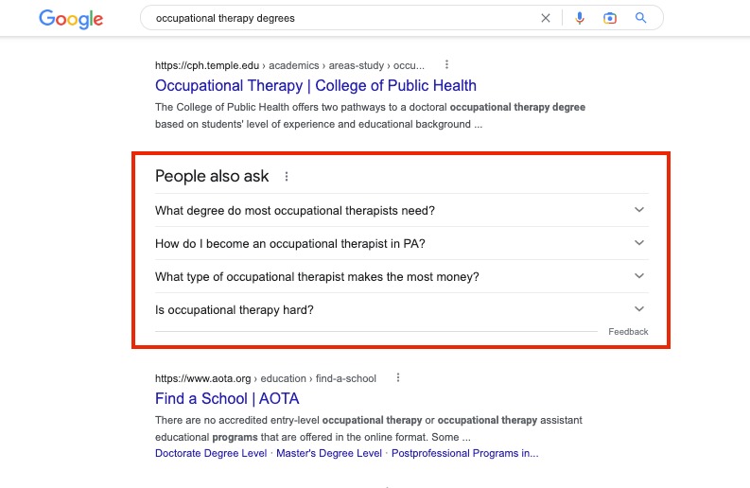The height and width of the screenshot is (488, 750).
Task: Clear the search box text
Action: 545,18
